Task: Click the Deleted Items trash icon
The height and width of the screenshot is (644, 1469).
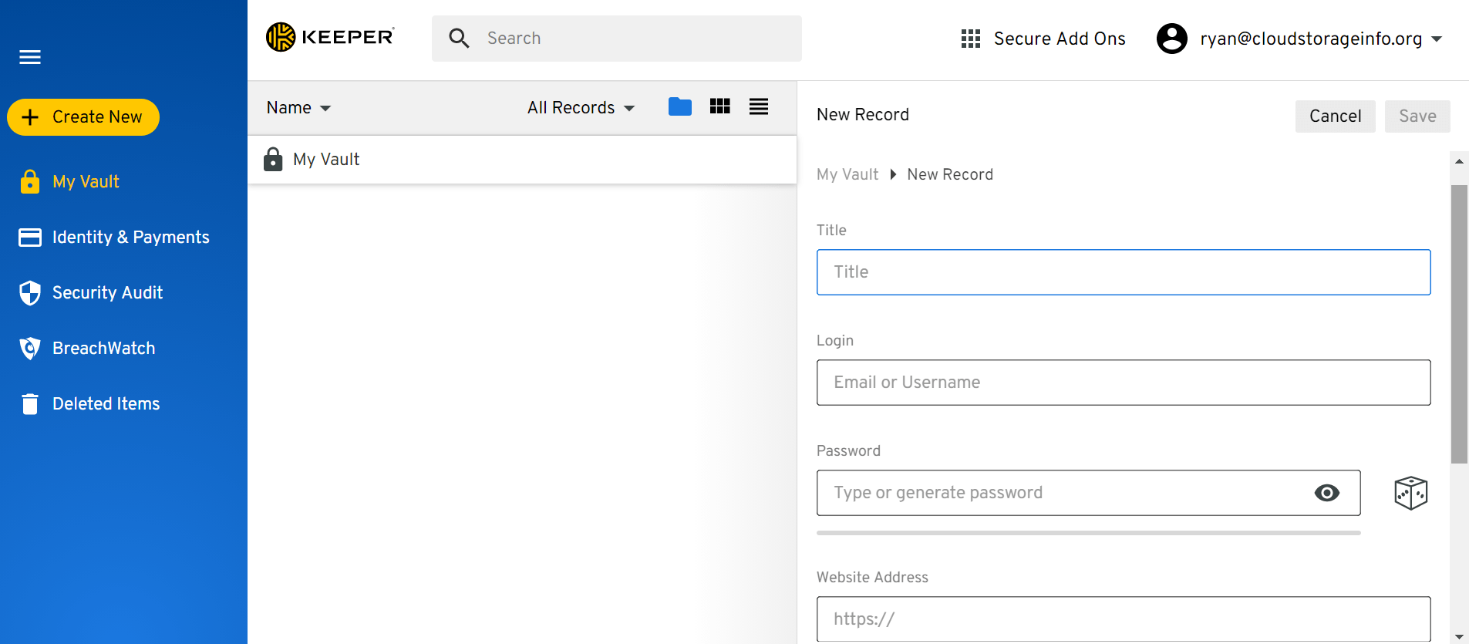Action: (x=30, y=403)
